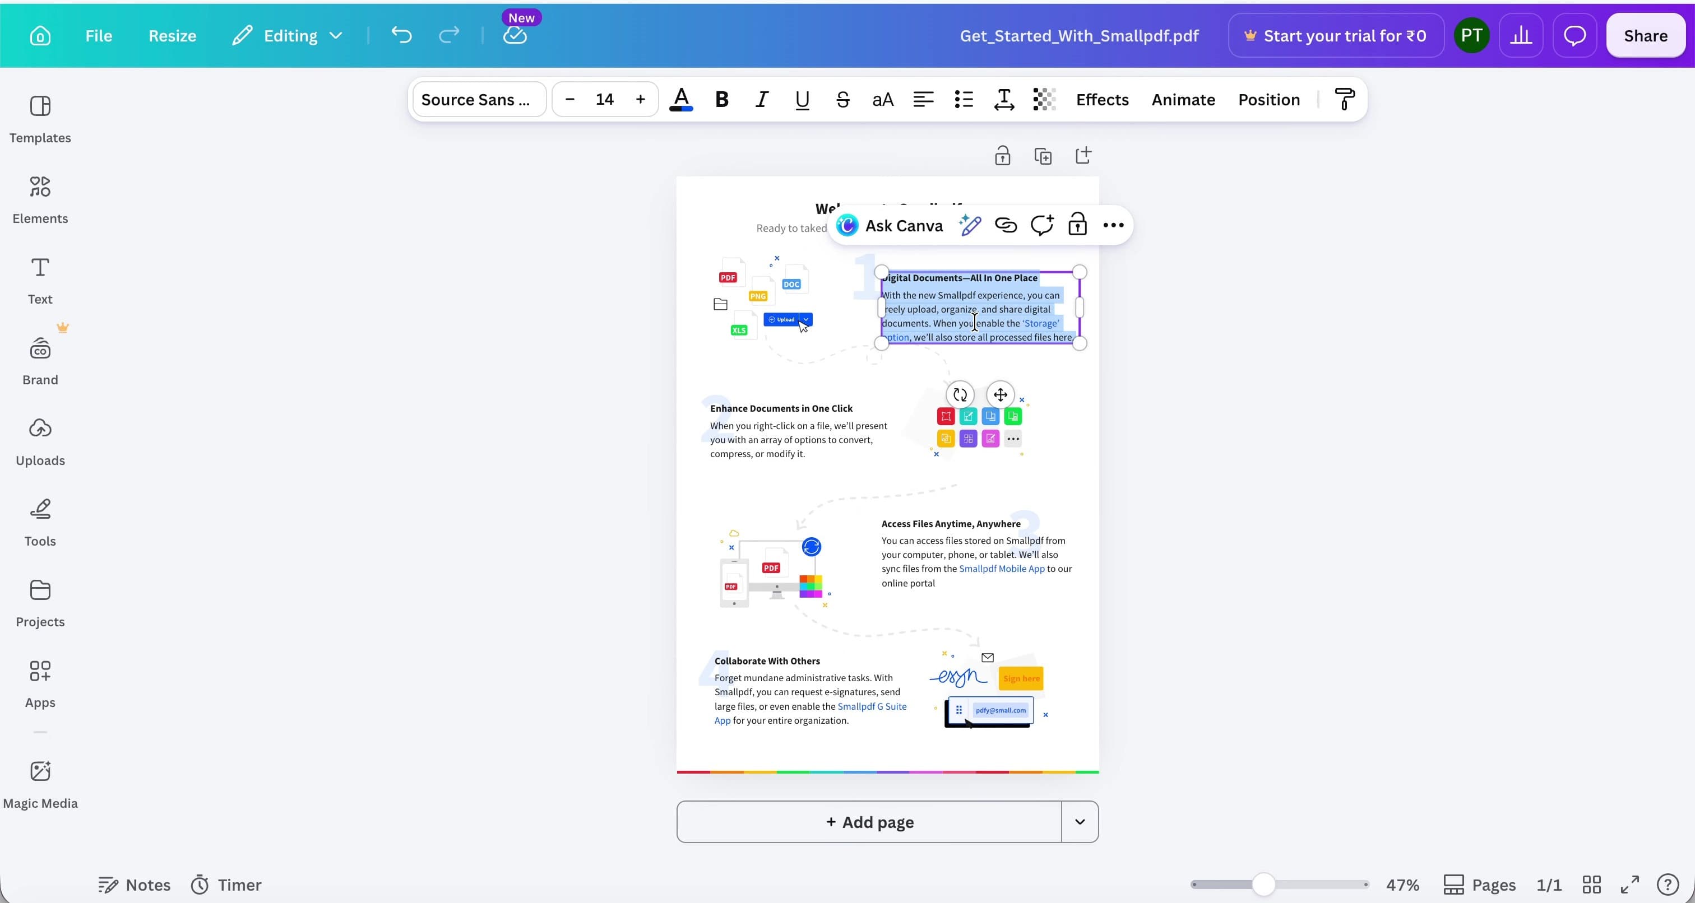Open the Uploads panel
Screen dimensions: 1695x903
click(40, 442)
